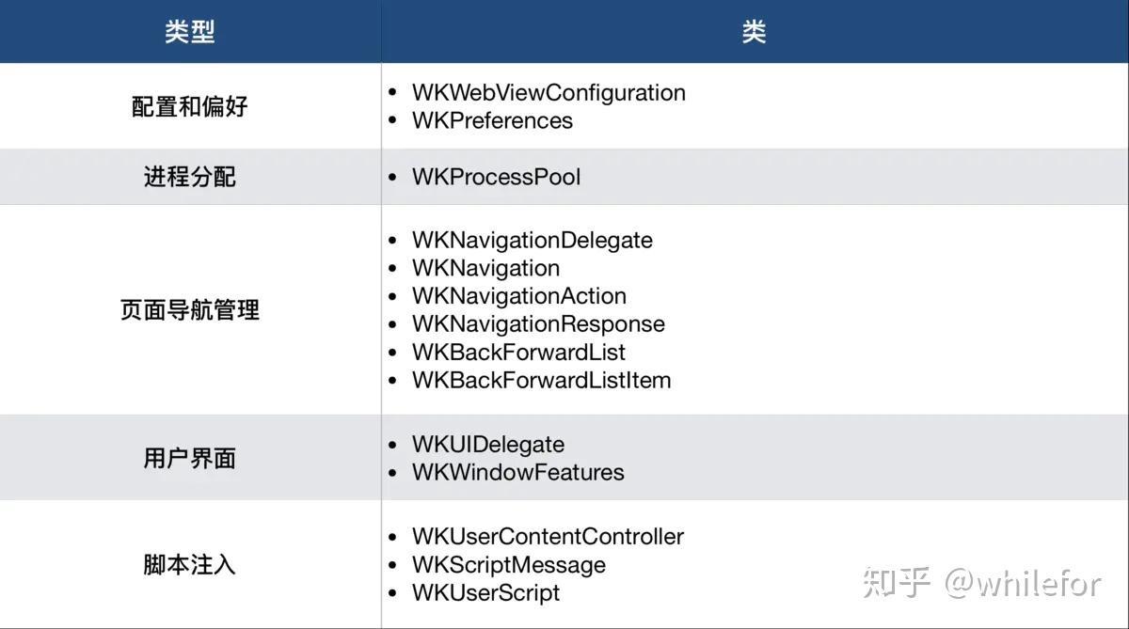Image resolution: width=1129 pixels, height=629 pixels.
Task: Select WKUserContentController entry
Action: click(548, 537)
